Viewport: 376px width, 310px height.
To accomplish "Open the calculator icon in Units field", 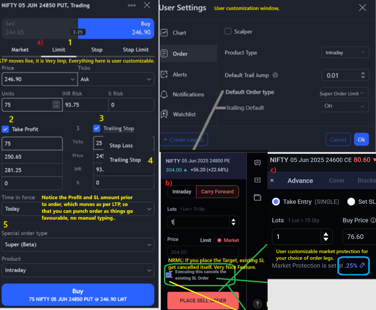I will click(56, 105).
